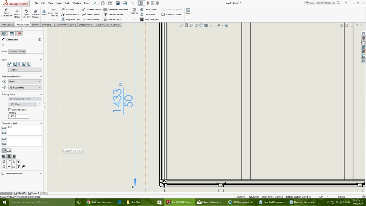This screenshot has width=366, height=206.
Task: Switch to the Sketch tab
Action: point(35,24)
